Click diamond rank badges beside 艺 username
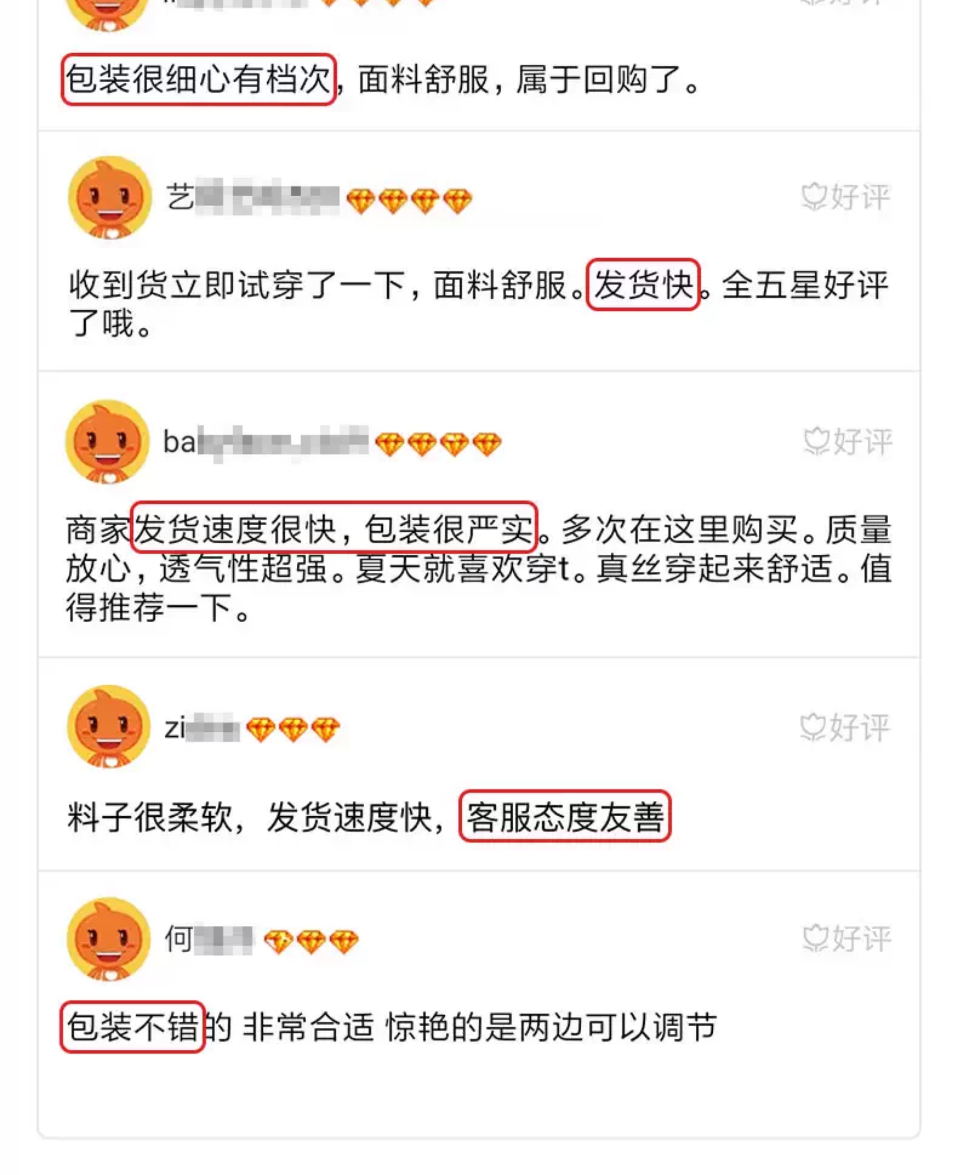This screenshot has height=1175, width=958. click(x=409, y=201)
